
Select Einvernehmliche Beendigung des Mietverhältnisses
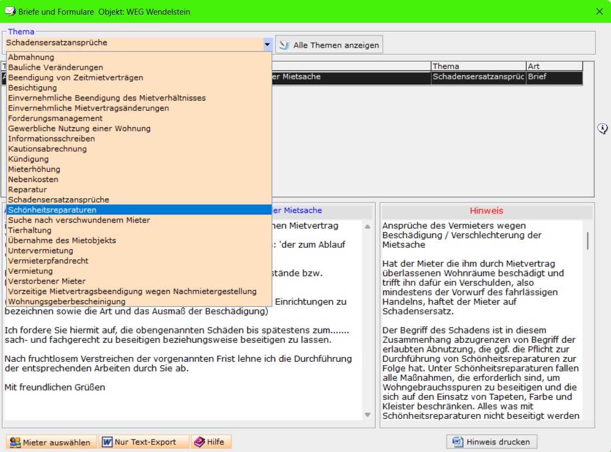pyautogui.click(x=139, y=98)
